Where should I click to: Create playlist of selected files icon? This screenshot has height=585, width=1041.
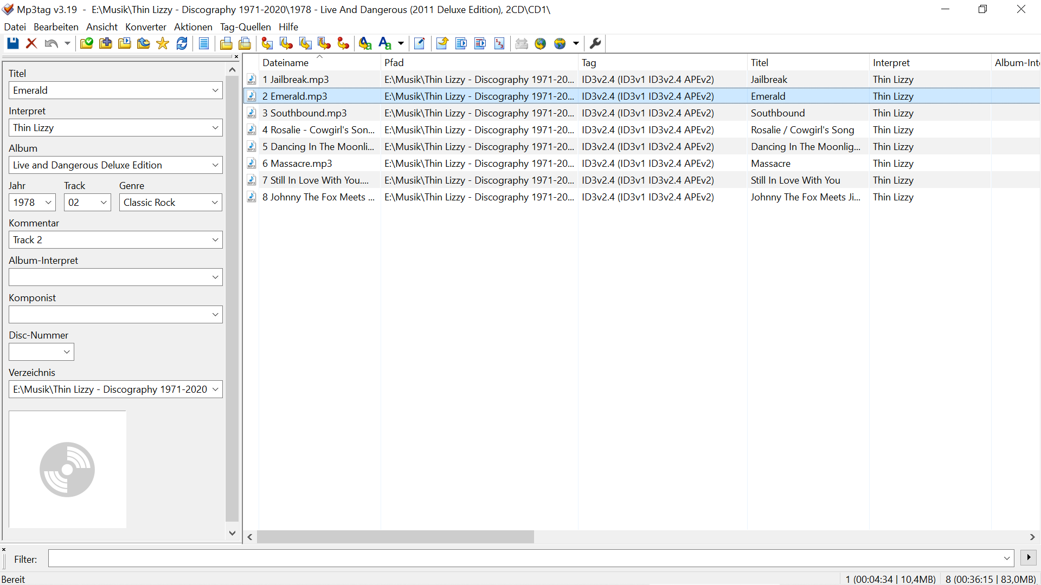coord(480,43)
